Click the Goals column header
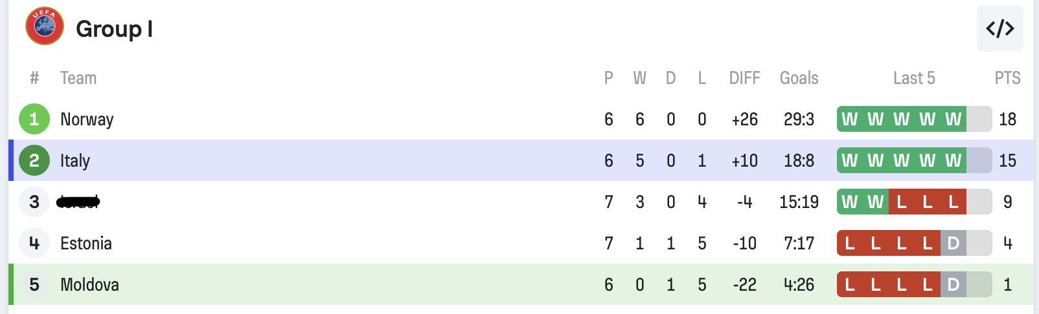The height and width of the screenshot is (314, 1039). click(799, 78)
